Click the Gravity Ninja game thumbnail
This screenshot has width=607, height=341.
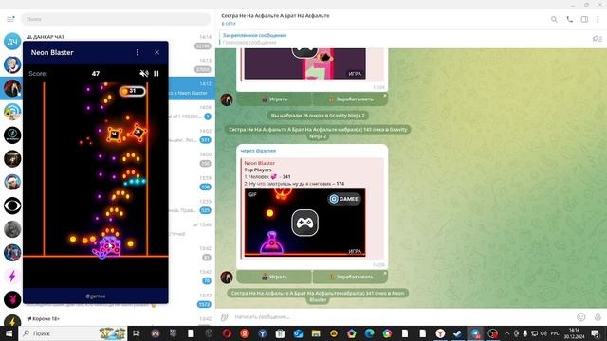click(x=305, y=63)
